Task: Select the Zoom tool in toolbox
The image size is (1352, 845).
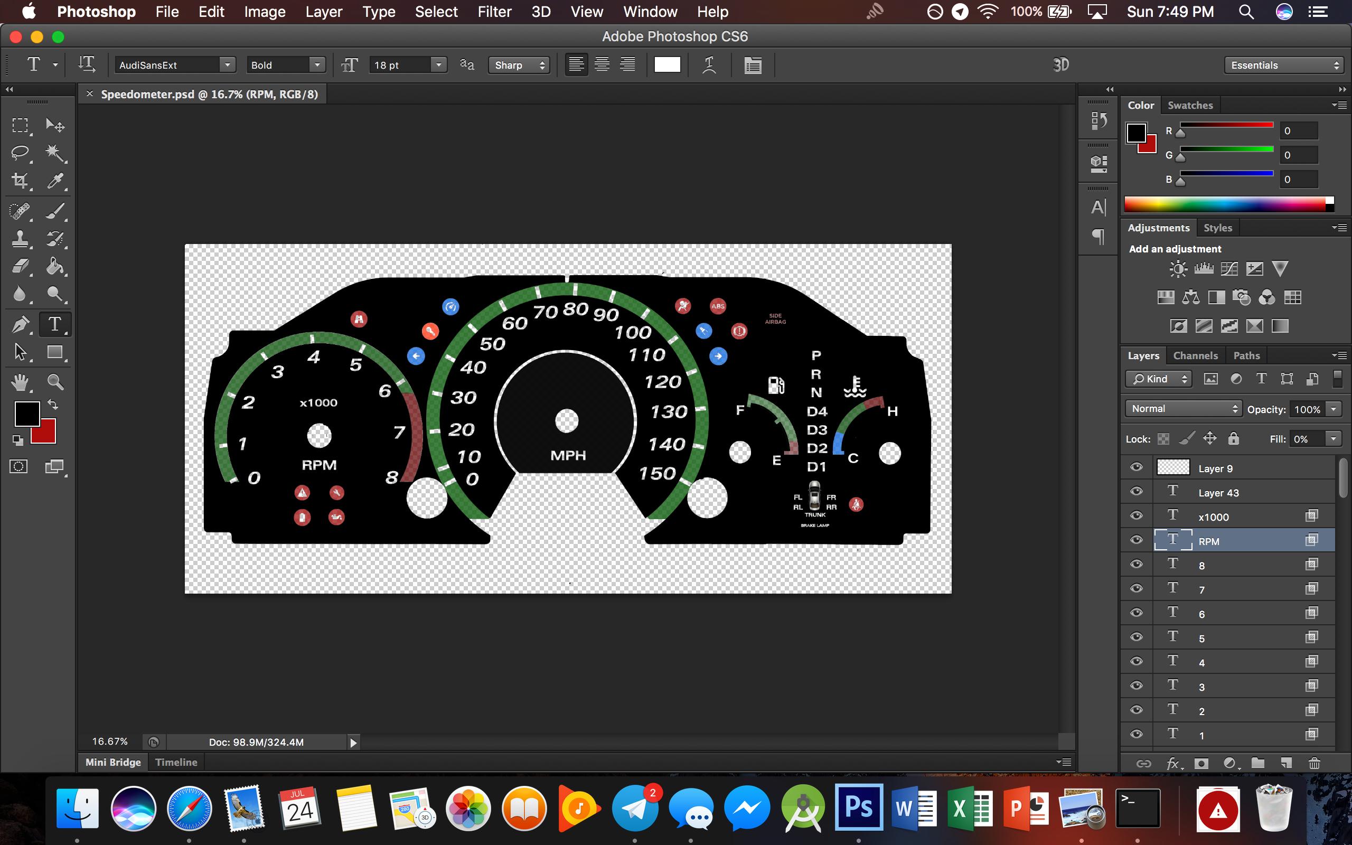Action: [x=55, y=382]
